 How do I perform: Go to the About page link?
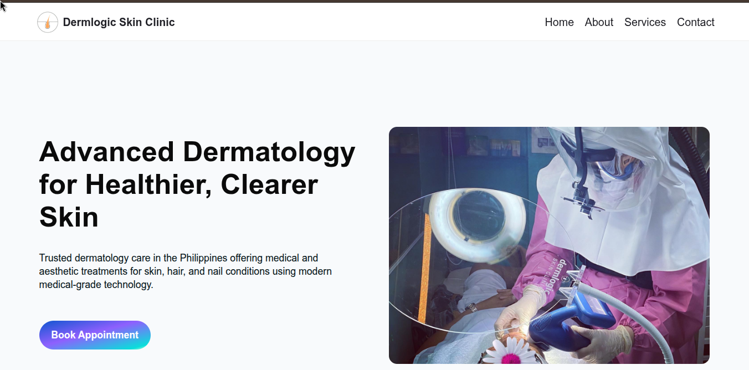(x=599, y=22)
